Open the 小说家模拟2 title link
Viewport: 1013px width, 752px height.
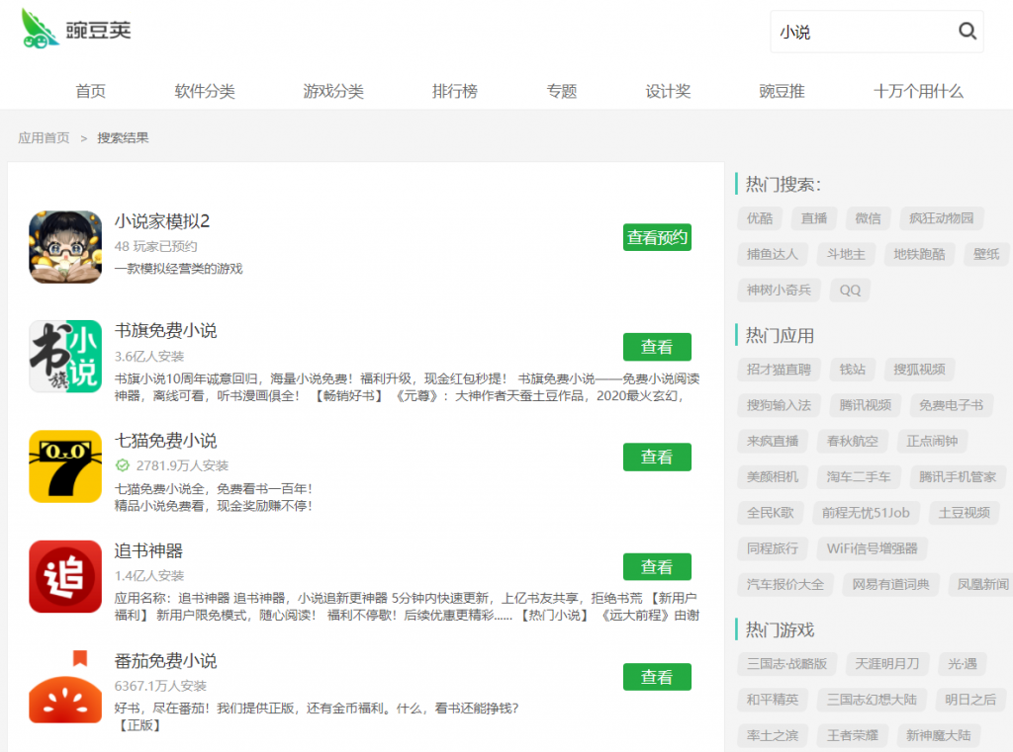[162, 221]
